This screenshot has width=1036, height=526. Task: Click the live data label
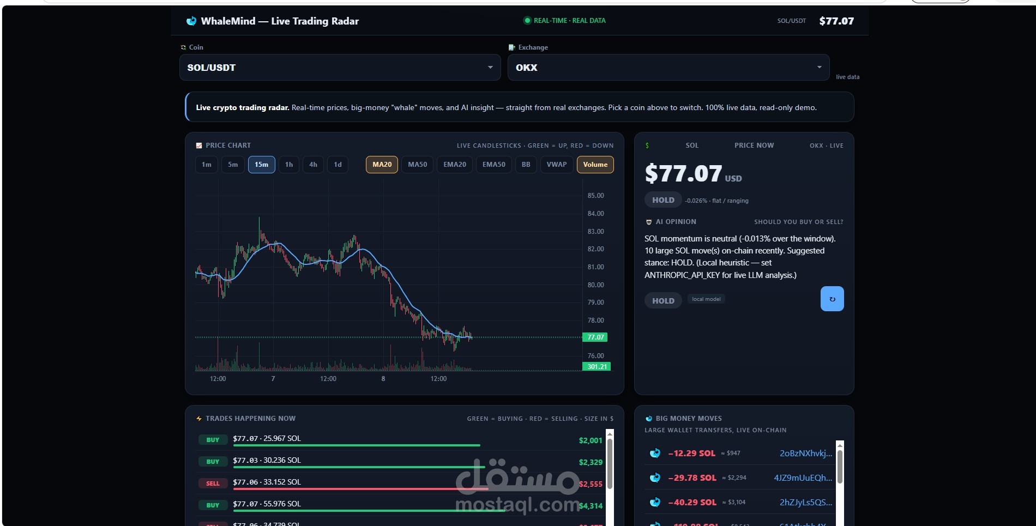tap(847, 77)
